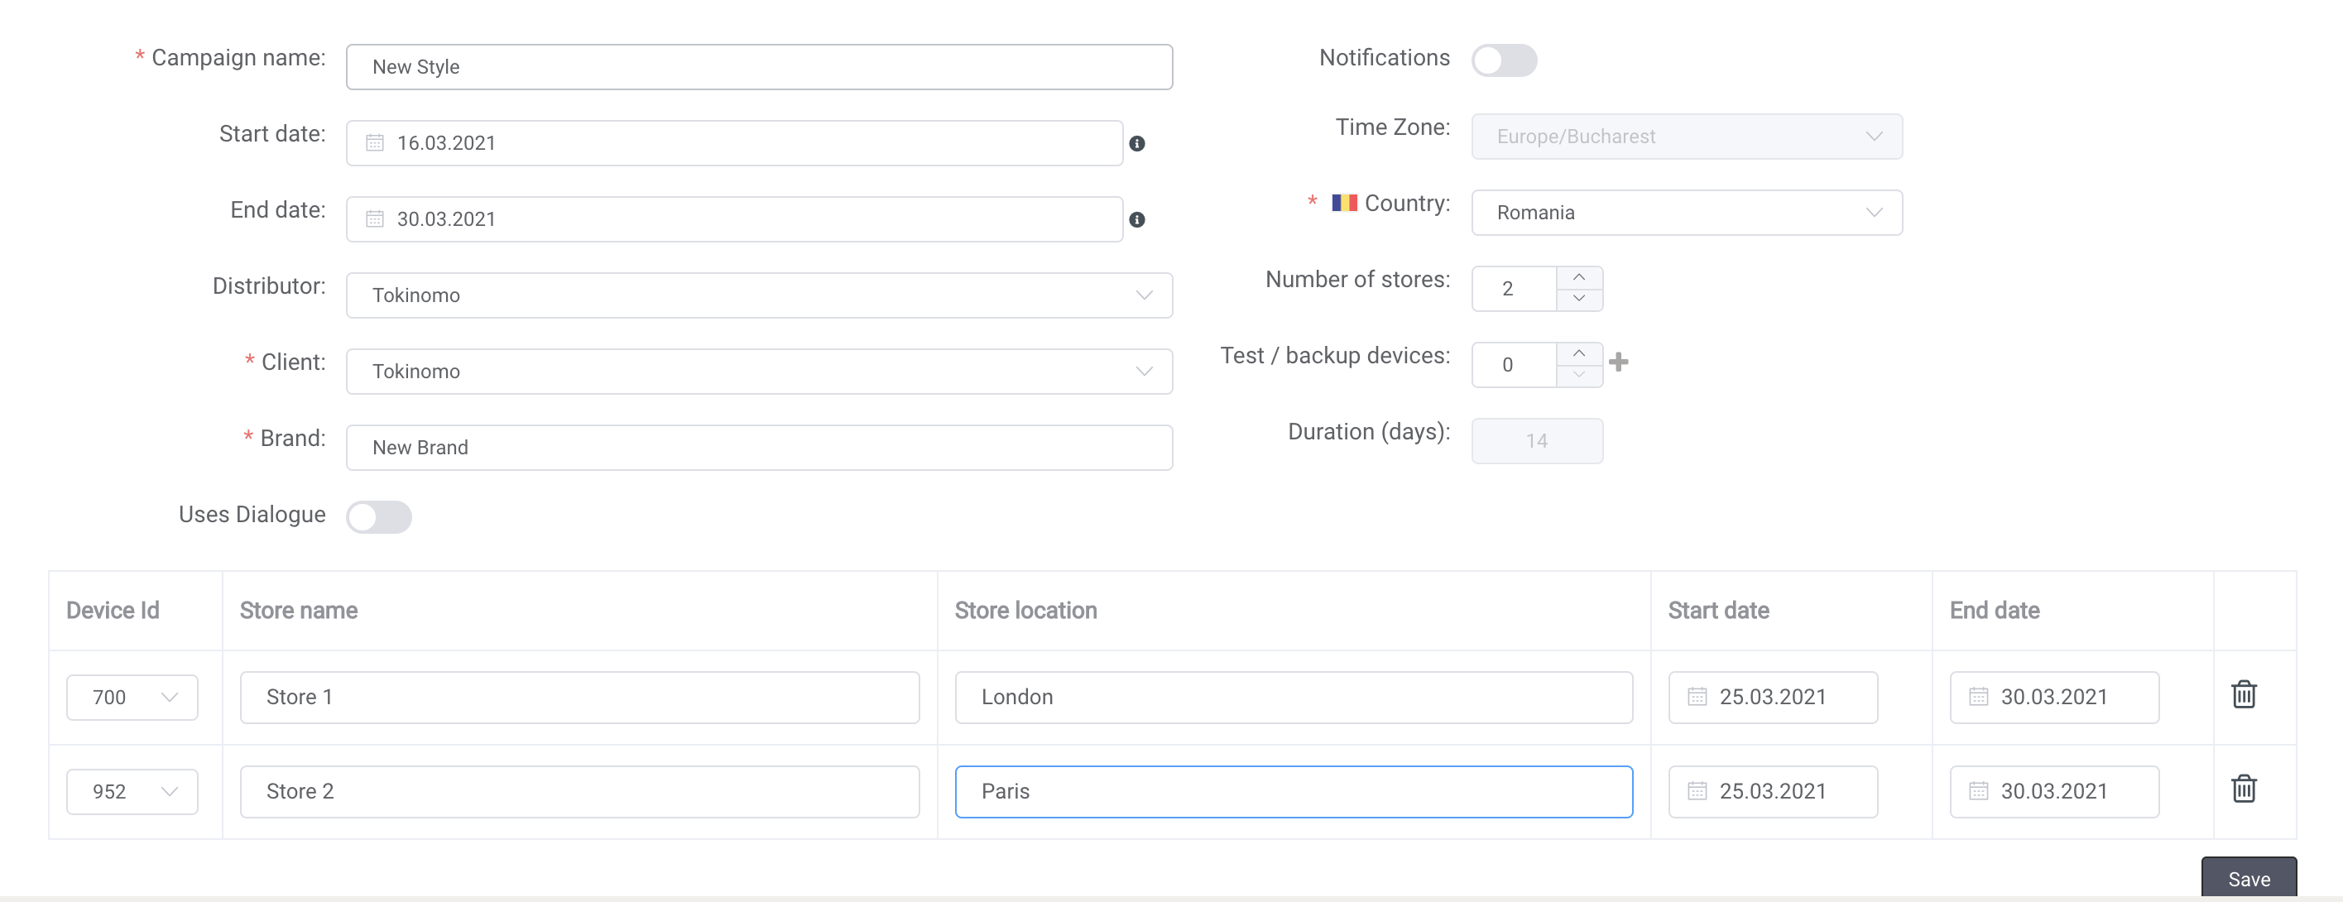Expand the Distributor dropdown
2343x902 pixels.
pyautogui.click(x=1148, y=295)
